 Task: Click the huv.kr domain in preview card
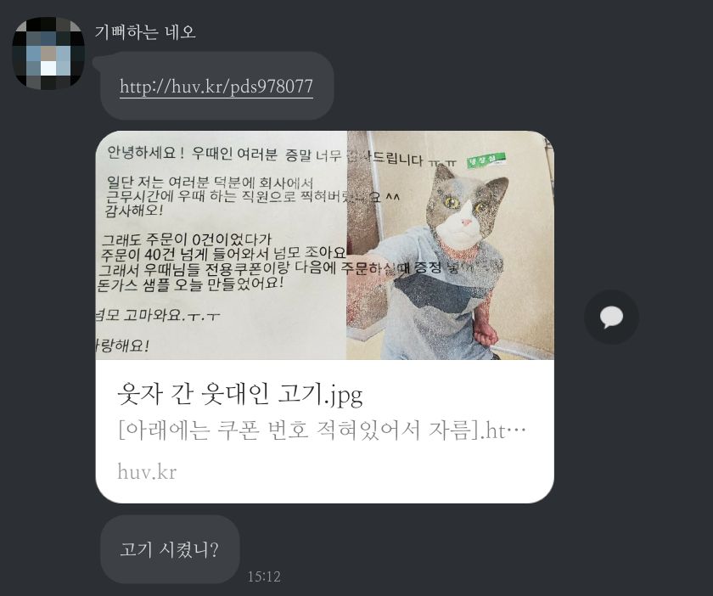(147, 471)
